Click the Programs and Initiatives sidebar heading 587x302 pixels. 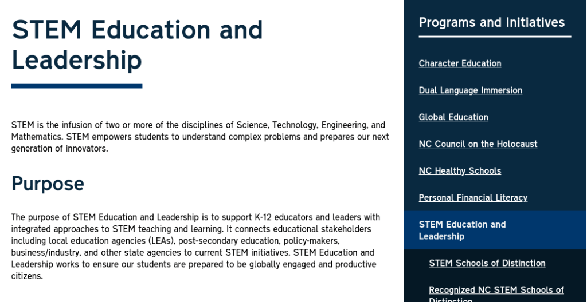tap(491, 22)
